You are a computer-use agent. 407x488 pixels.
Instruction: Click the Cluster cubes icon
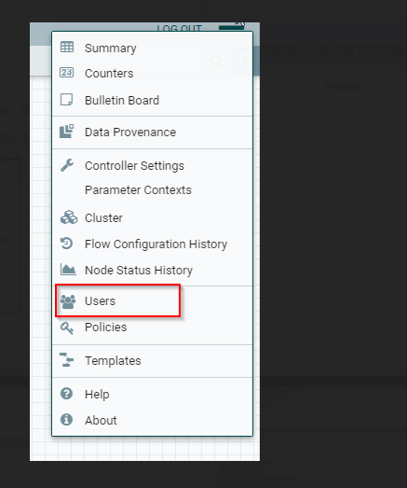click(x=69, y=217)
